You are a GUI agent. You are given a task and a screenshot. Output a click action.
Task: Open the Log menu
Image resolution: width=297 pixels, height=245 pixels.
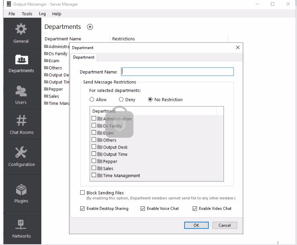pyautogui.click(x=42, y=14)
